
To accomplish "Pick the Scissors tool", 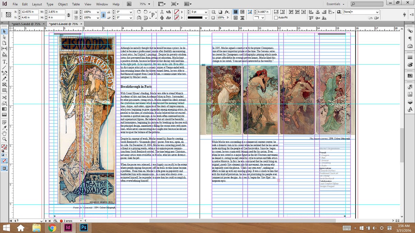I will (4, 97).
